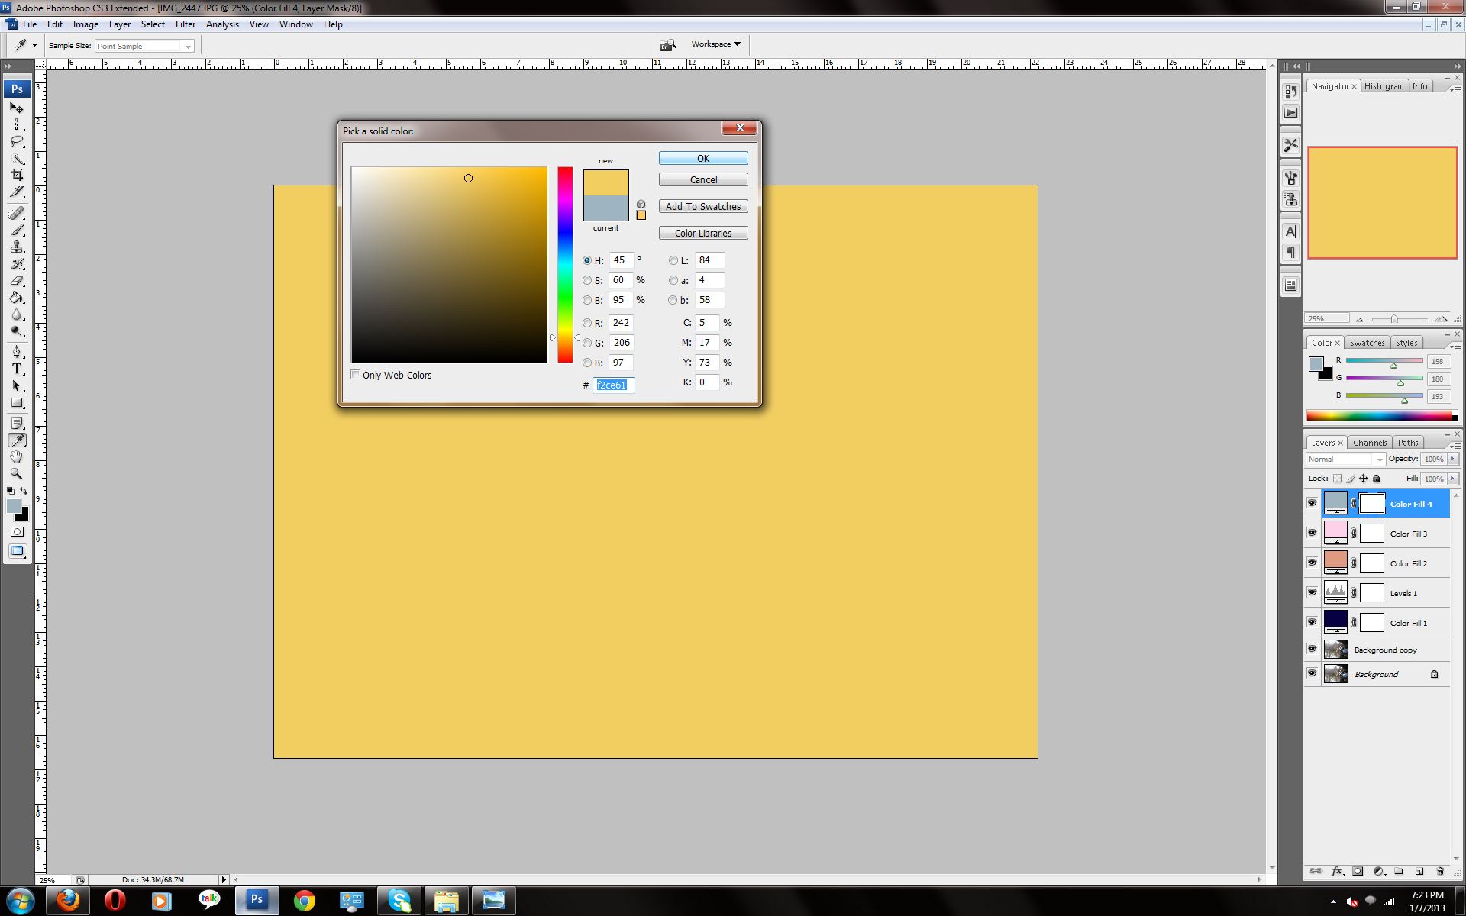
Task: Select the Healing Brush tool
Action: point(17,213)
